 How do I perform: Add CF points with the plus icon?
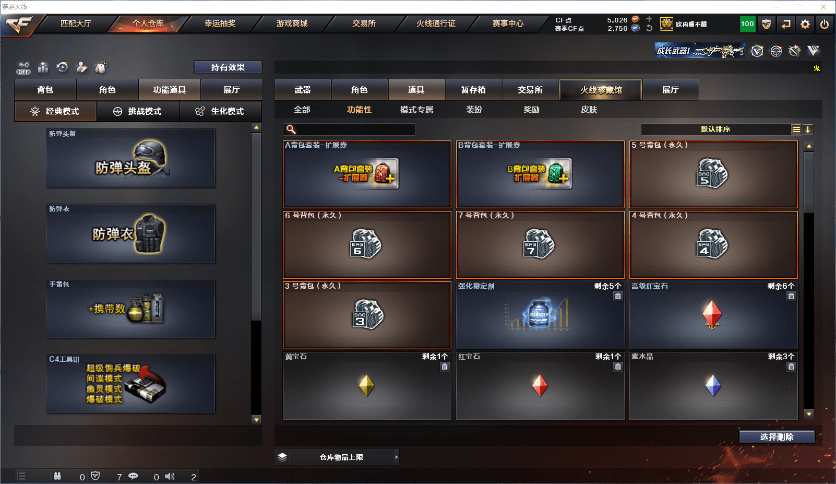(x=649, y=19)
